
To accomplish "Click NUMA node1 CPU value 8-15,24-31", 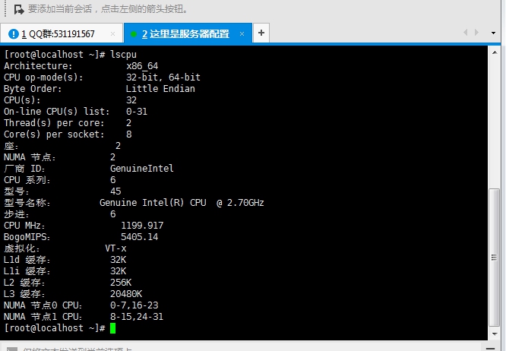I will (137, 317).
